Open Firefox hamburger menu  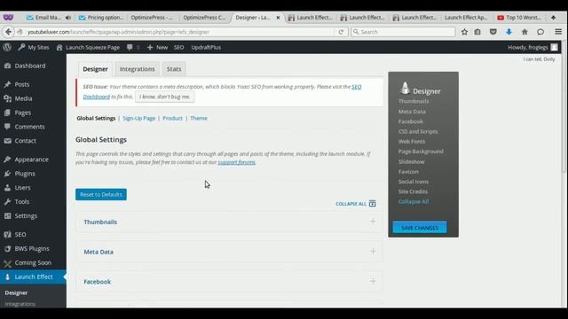click(558, 32)
